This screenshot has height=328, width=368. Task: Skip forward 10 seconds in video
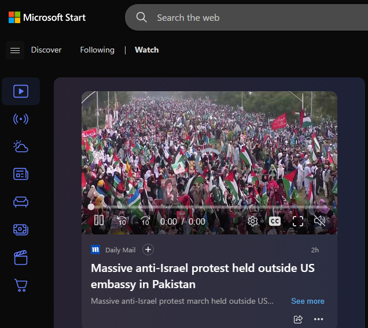(x=145, y=221)
